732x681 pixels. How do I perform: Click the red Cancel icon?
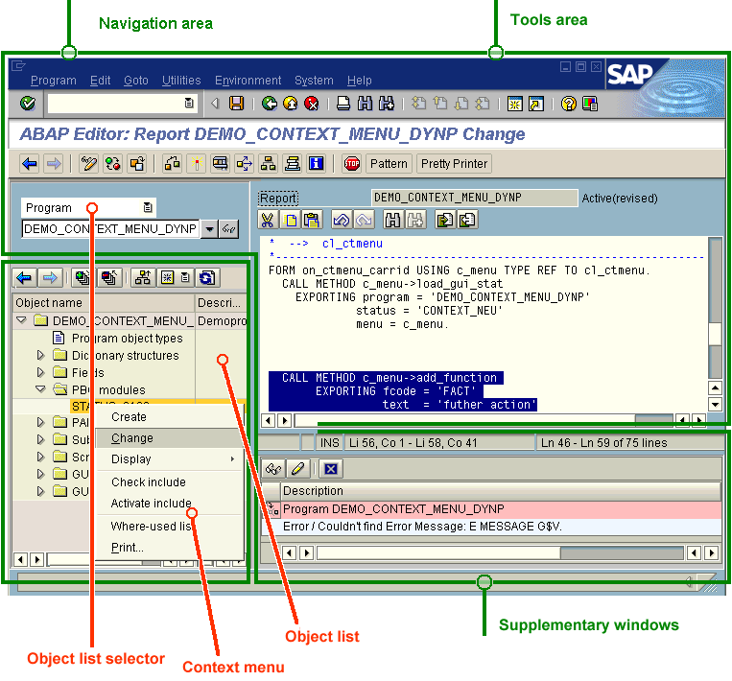[312, 104]
